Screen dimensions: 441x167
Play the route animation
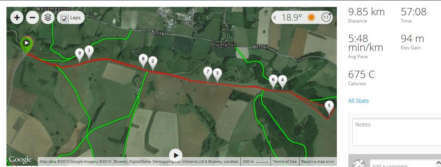176,155
